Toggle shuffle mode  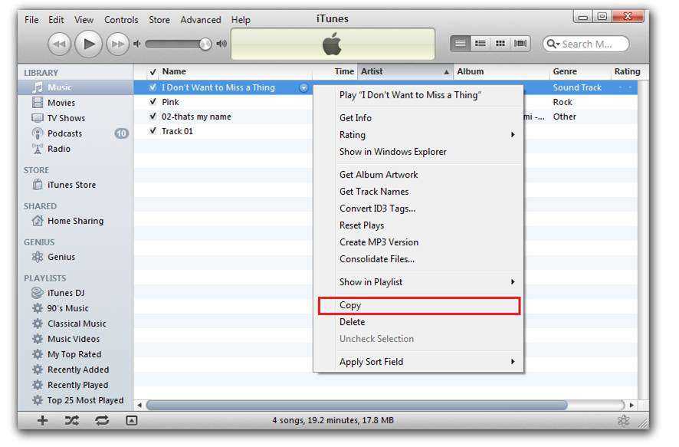[72, 420]
